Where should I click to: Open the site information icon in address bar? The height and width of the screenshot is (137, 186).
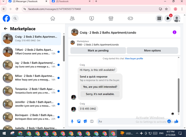tap(25, 9)
